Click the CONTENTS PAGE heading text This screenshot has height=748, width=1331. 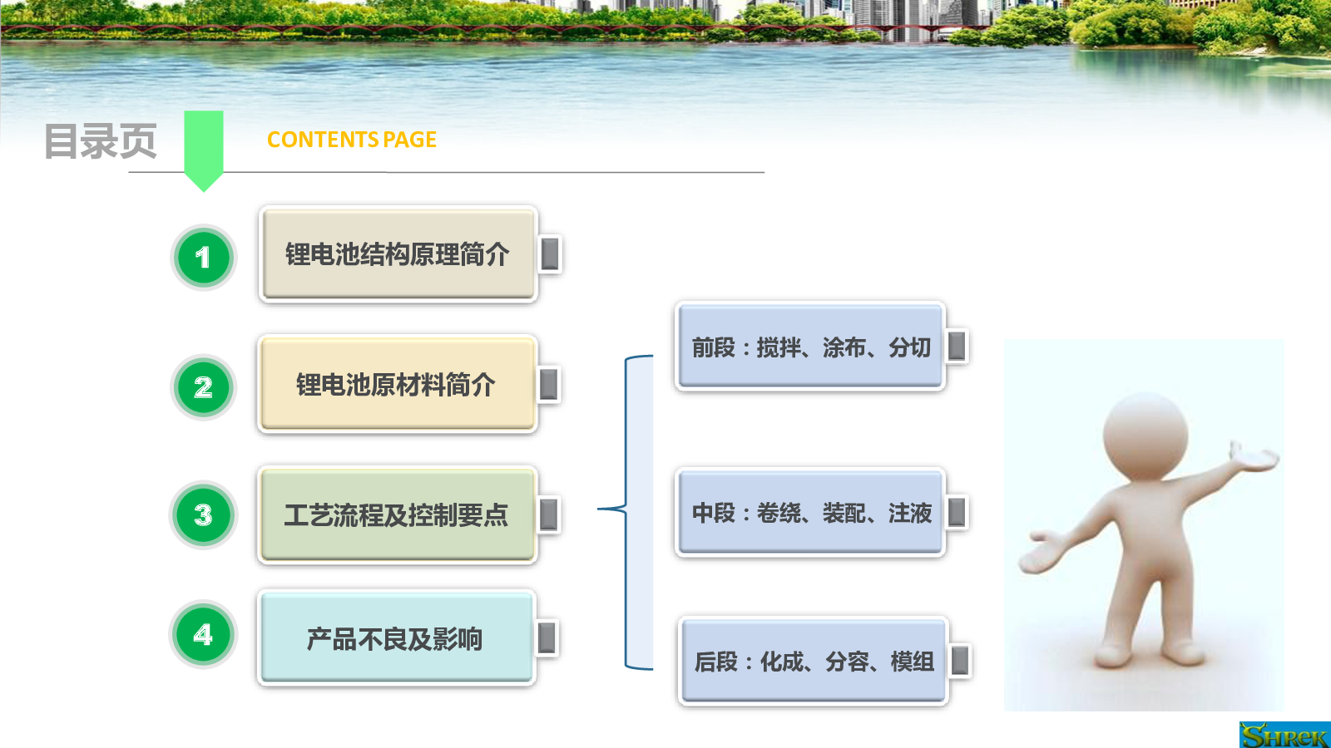pyautogui.click(x=351, y=140)
